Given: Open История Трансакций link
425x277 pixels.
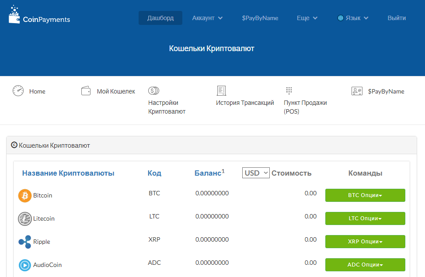Looking at the screenshot, I should pyautogui.click(x=245, y=103).
